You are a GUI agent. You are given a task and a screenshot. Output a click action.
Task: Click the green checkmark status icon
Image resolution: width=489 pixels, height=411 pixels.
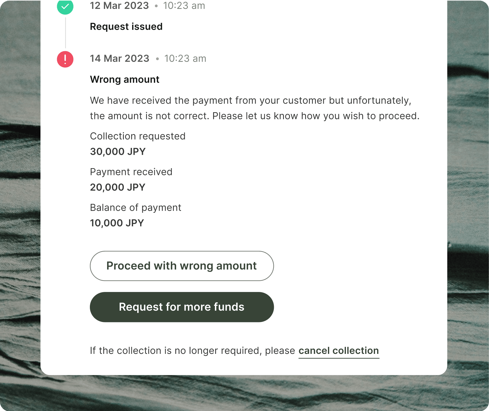click(x=65, y=7)
